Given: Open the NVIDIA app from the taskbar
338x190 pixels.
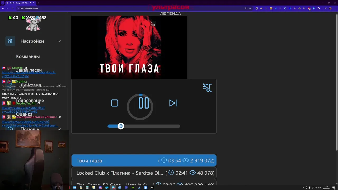Looking at the screenshot, I should (133, 188).
